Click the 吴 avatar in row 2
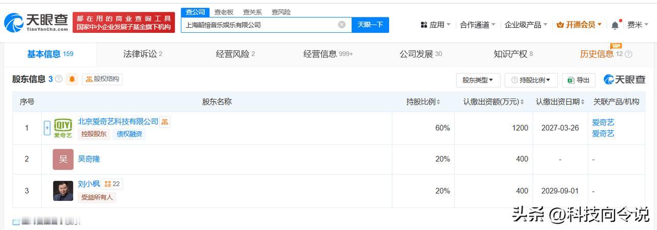 pos(63,159)
